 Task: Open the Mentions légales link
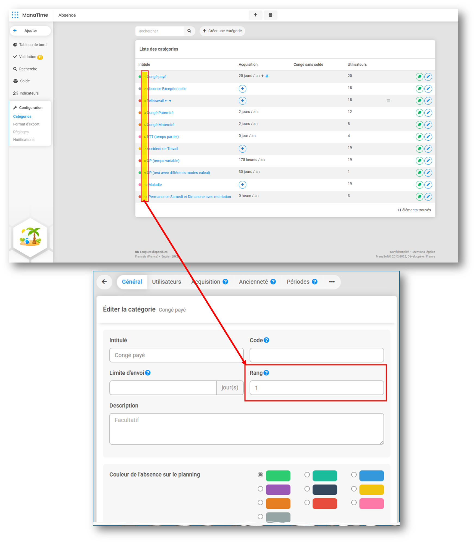[x=424, y=252]
